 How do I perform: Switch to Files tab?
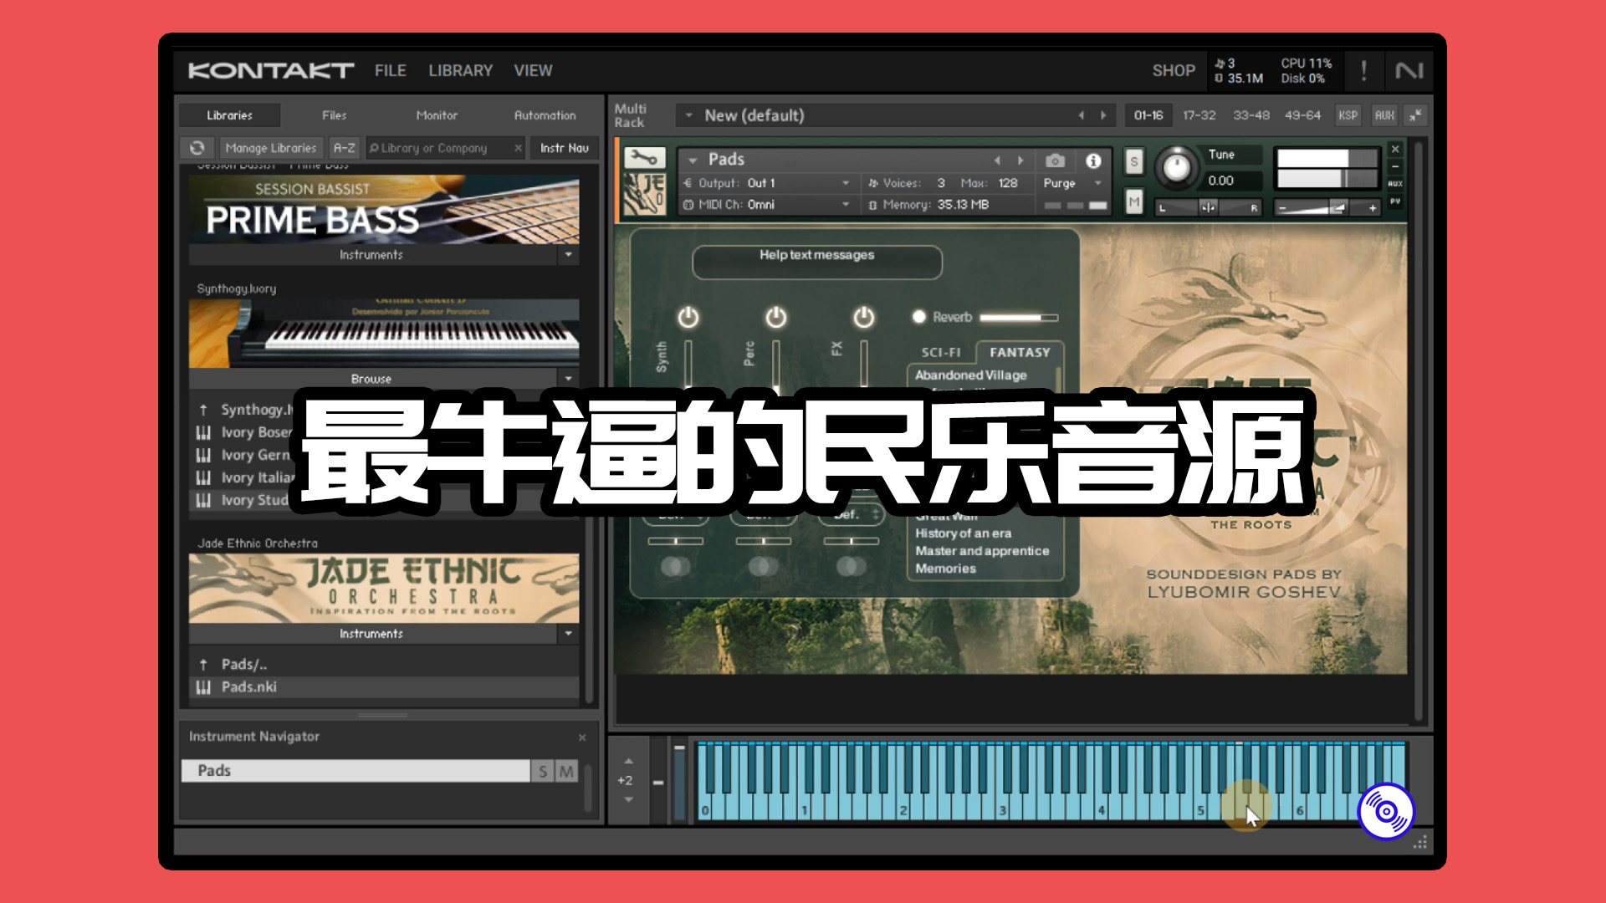tap(334, 115)
